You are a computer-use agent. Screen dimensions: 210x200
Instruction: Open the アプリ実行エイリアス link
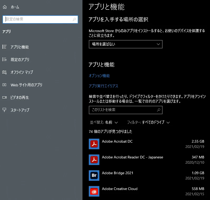tap(103, 86)
